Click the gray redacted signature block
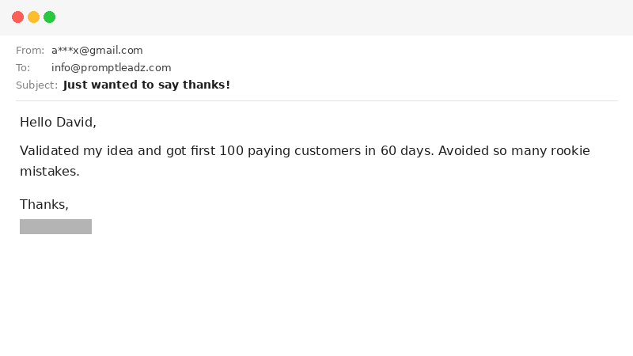 [55, 226]
